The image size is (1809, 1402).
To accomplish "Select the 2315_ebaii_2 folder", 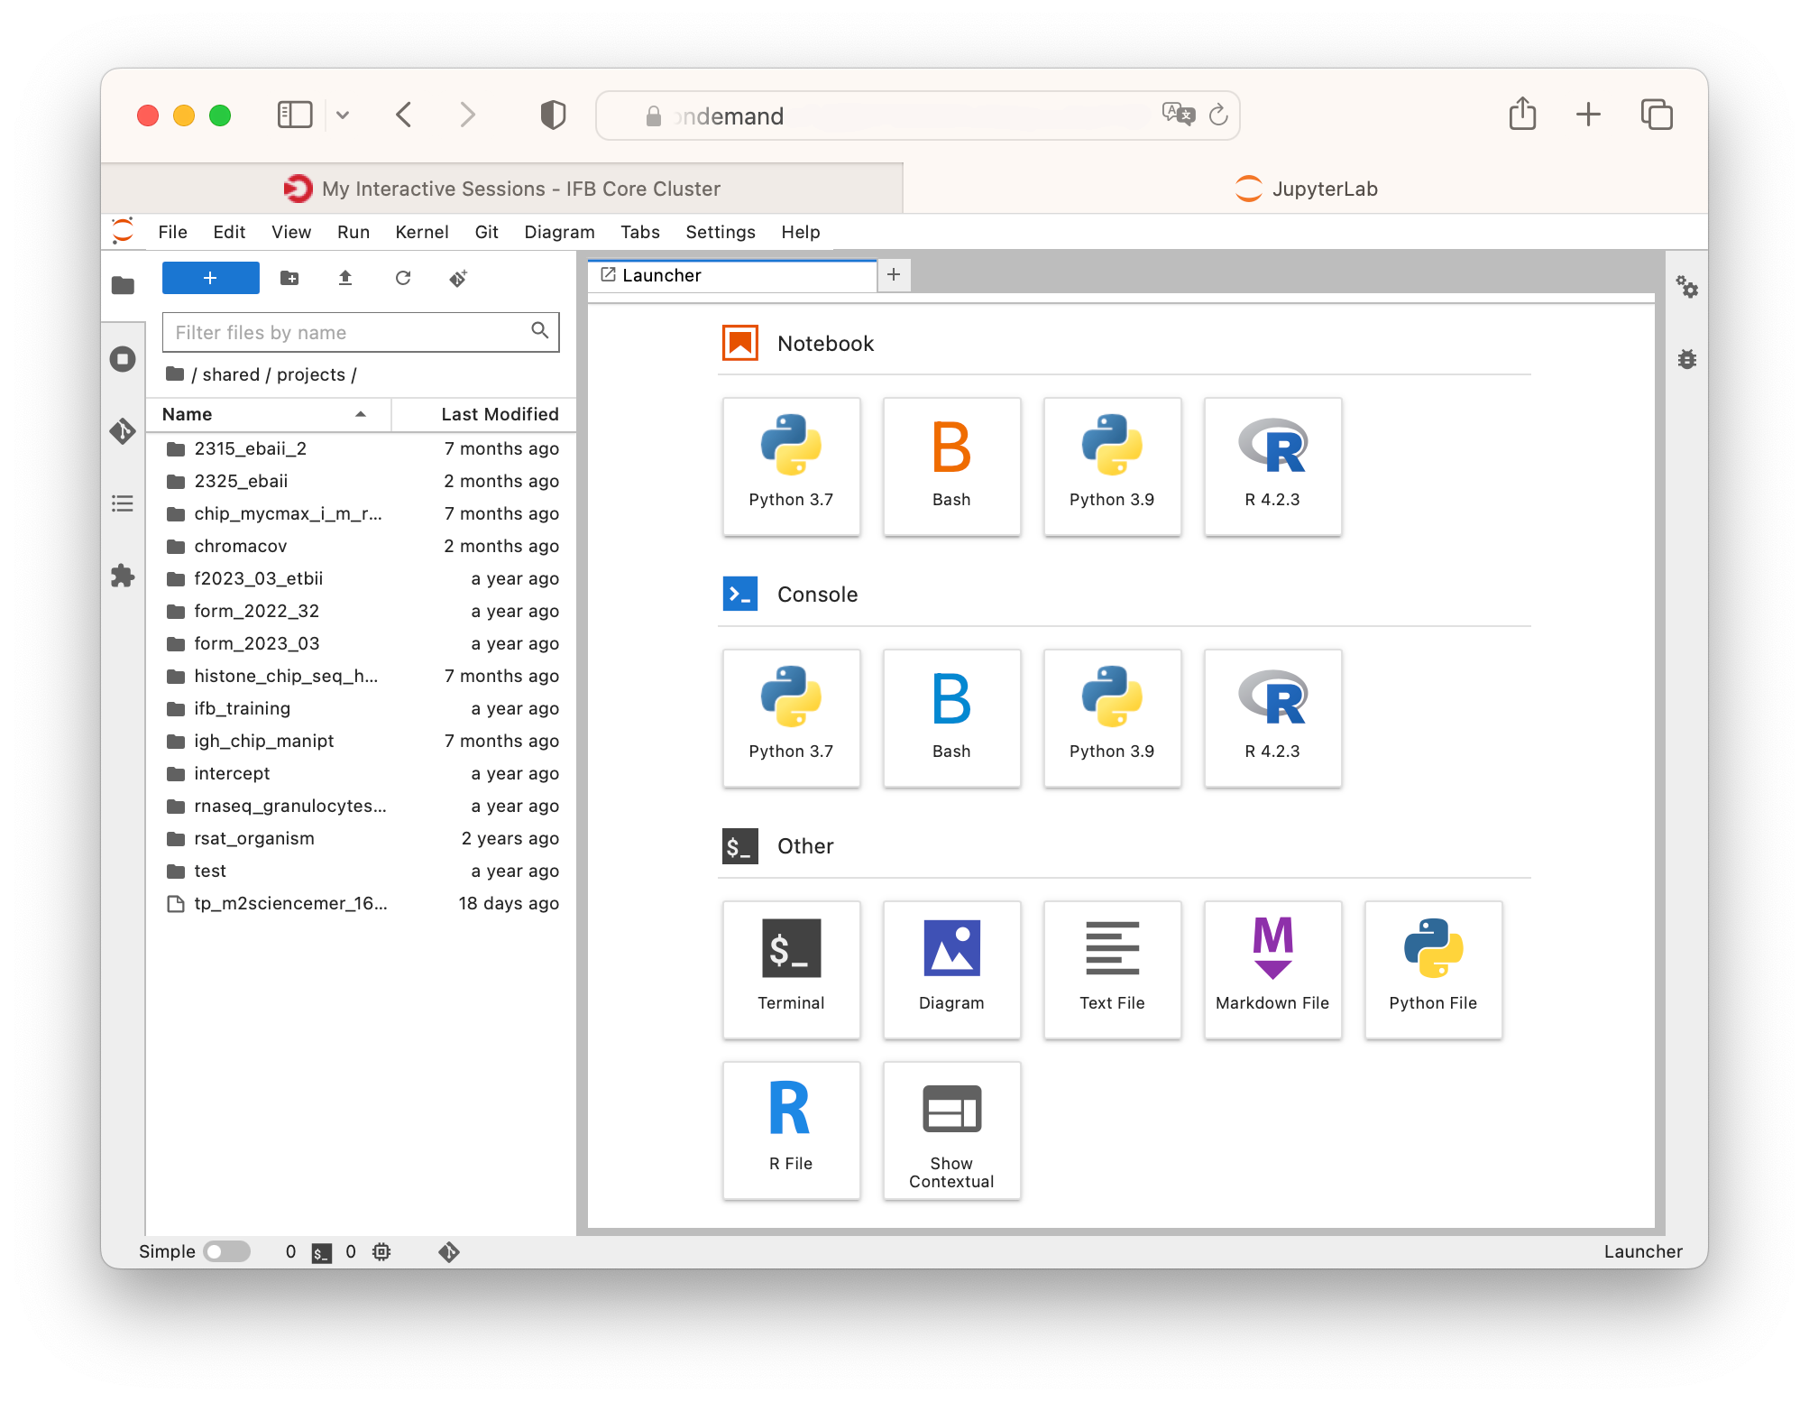I will coord(361,448).
